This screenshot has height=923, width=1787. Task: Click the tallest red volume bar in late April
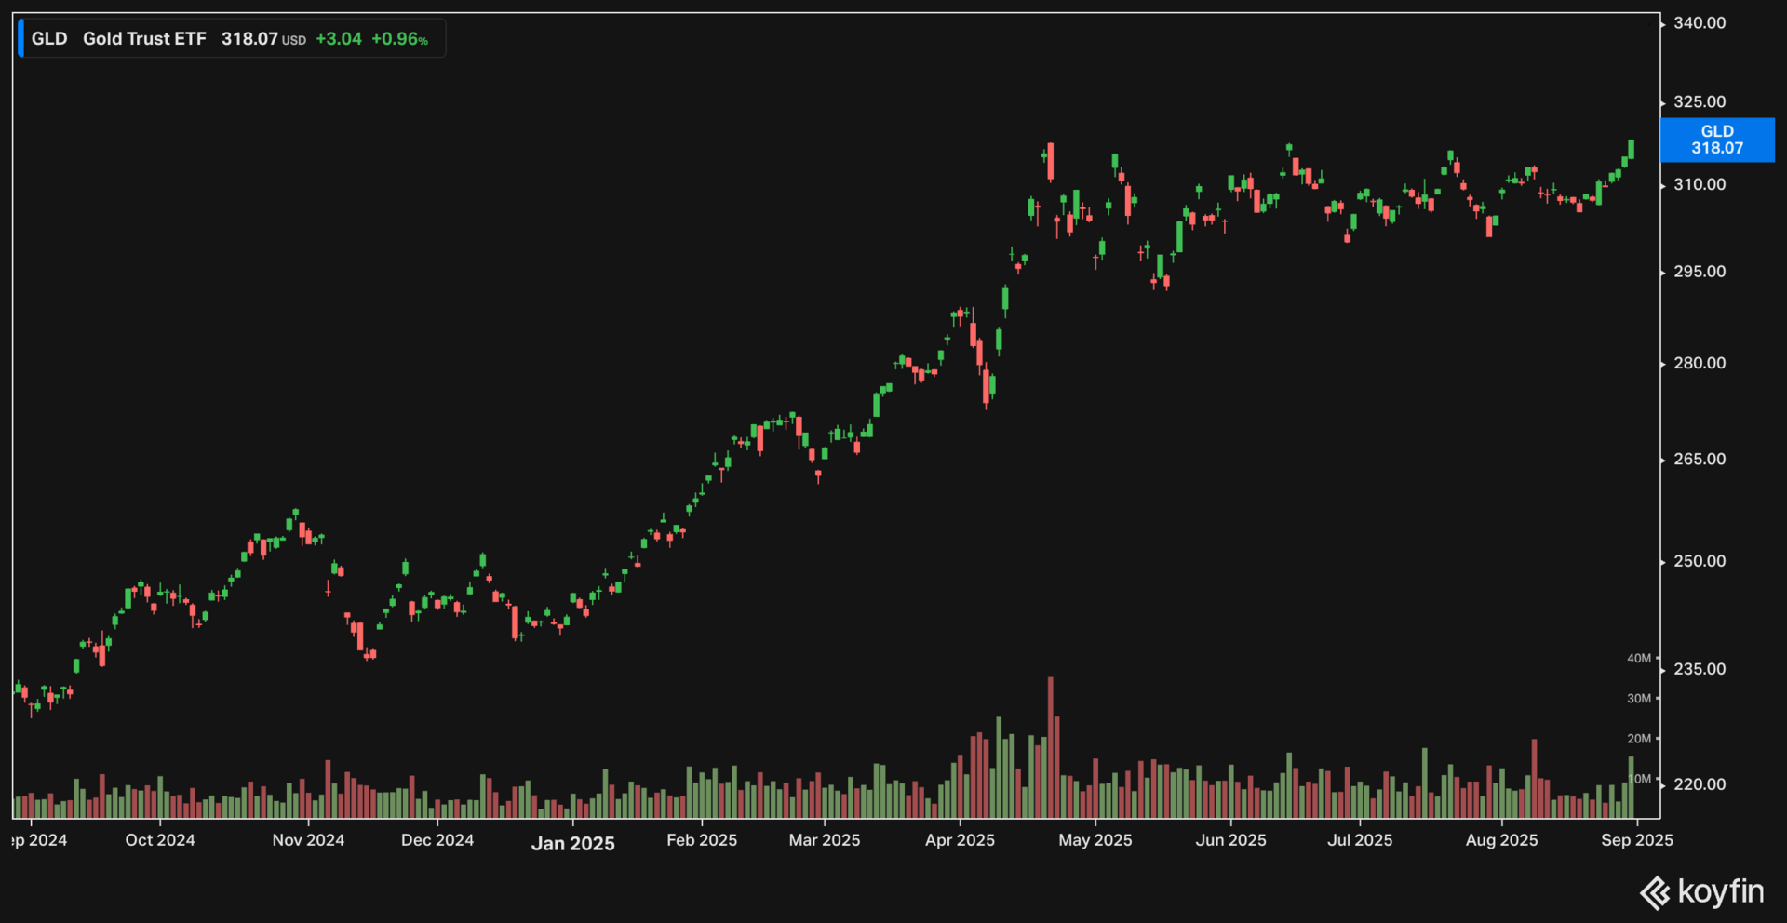[1051, 748]
